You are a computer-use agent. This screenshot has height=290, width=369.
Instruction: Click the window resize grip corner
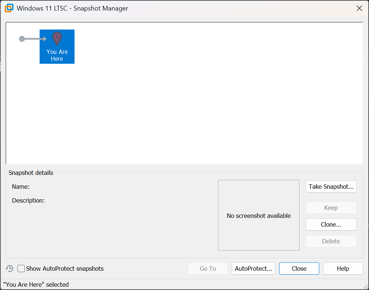tap(366, 287)
